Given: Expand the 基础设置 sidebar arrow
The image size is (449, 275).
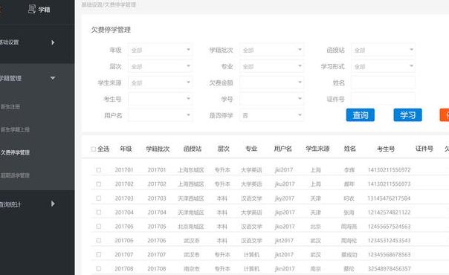Looking at the screenshot, I should tap(53, 42).
